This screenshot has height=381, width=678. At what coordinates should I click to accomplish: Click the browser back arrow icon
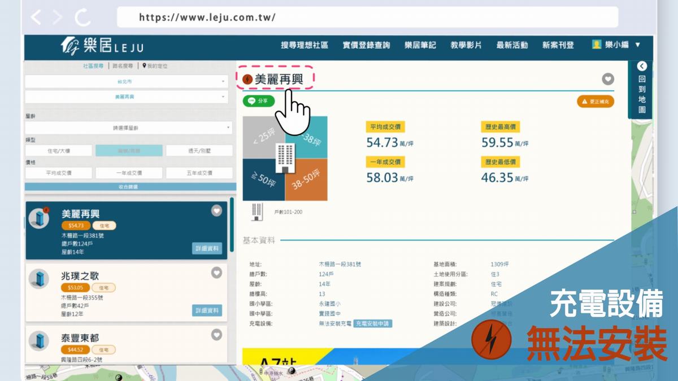point(36,17)
